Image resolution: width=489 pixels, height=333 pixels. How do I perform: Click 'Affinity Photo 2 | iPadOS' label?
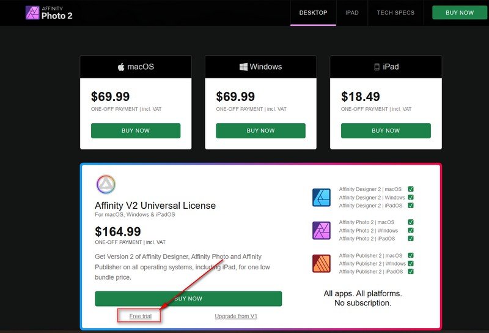367,239
